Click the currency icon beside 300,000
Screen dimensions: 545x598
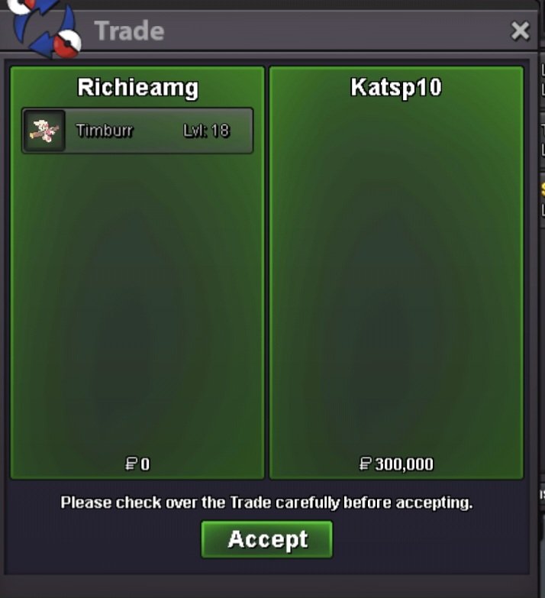coord(365,464)
